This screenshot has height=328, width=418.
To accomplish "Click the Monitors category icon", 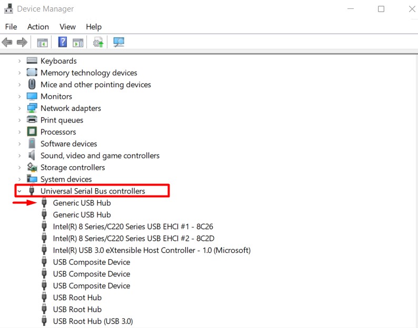I will 32,96.
